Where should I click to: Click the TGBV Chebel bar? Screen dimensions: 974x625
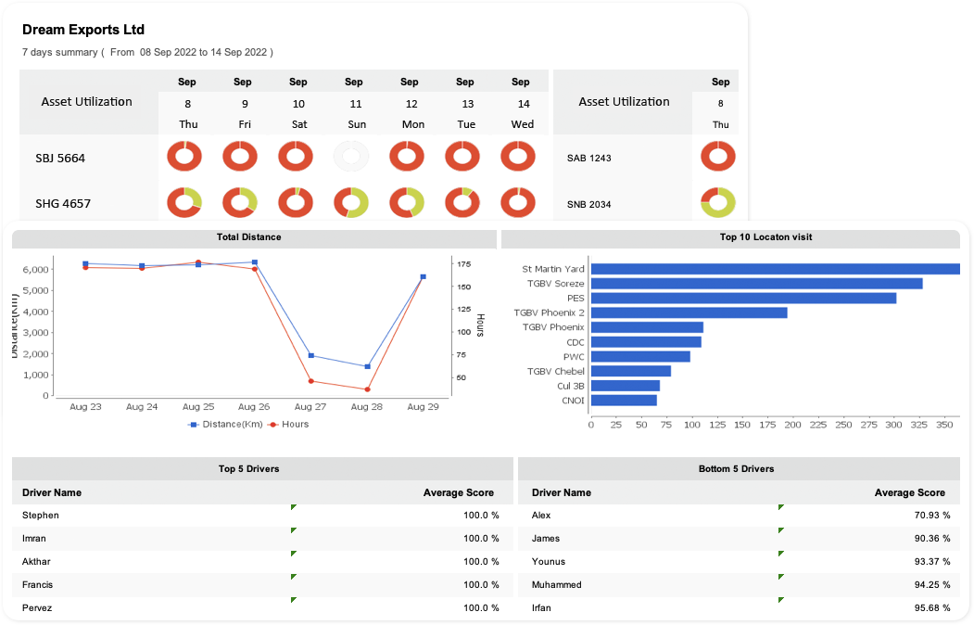tap(630, 371)
